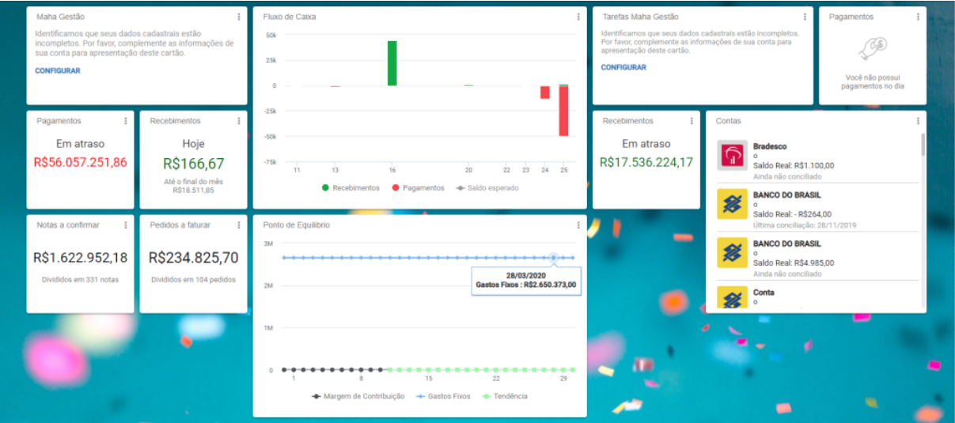
Task: Click the logo of the account named Conta
Action: 732,297
